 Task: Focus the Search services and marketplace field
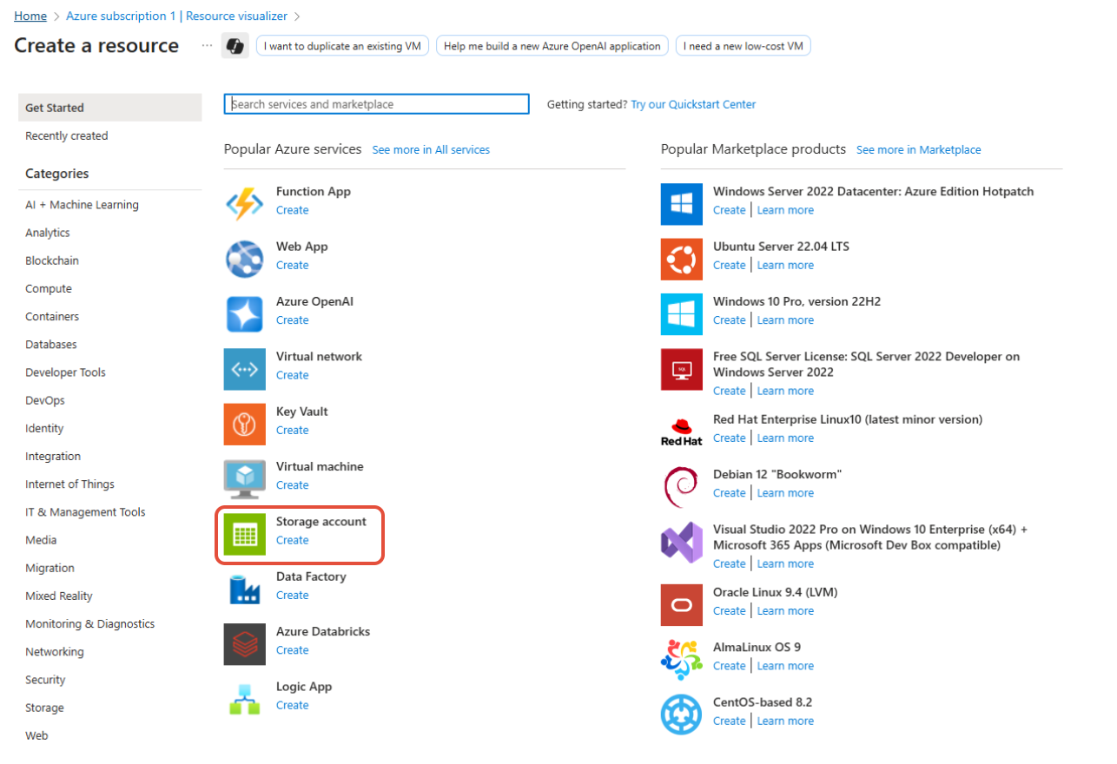click(377, 104)
